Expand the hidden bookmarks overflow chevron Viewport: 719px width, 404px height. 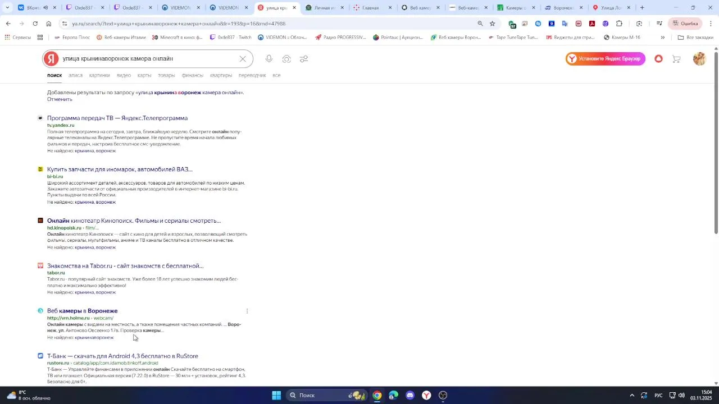pyautogui.click(x=663, y=38)
